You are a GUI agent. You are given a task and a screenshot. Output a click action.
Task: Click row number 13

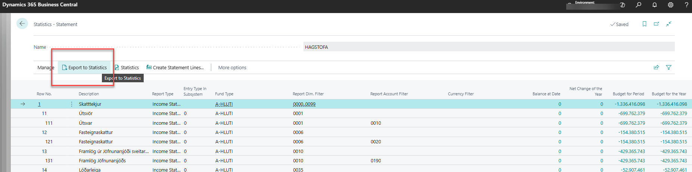[44, 152]
